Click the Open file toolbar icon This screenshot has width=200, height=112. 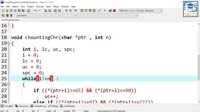7,11
